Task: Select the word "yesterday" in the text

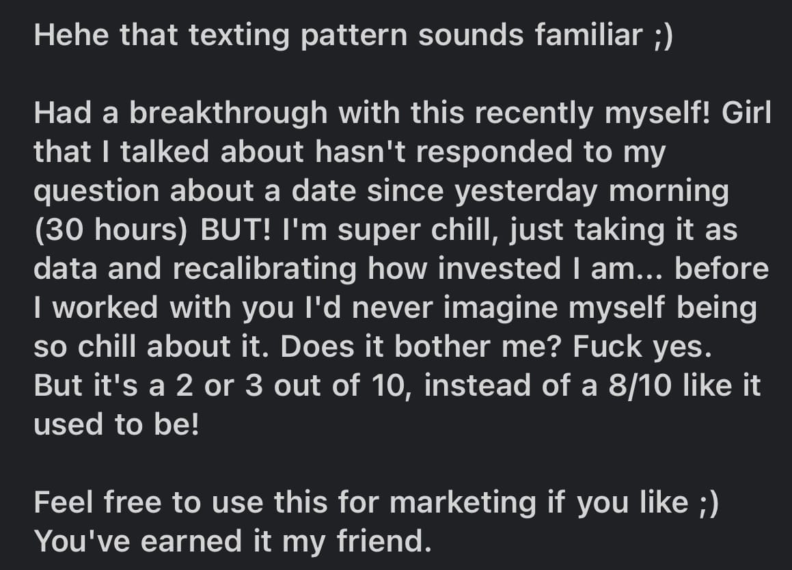Action: [x=526, y=192]
